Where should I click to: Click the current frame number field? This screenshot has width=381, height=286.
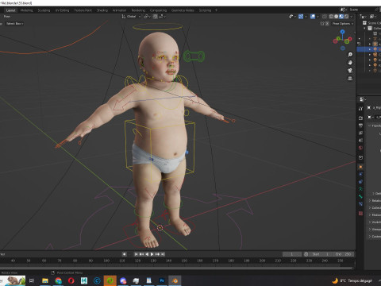(x=292, y=254)
